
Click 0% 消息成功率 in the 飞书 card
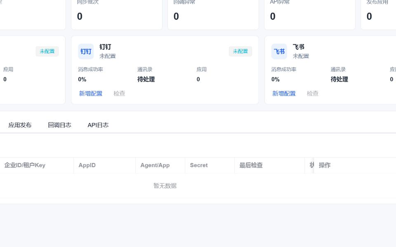[276, 79]
